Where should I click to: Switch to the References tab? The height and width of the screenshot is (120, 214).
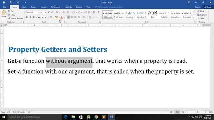coord(56,7)
